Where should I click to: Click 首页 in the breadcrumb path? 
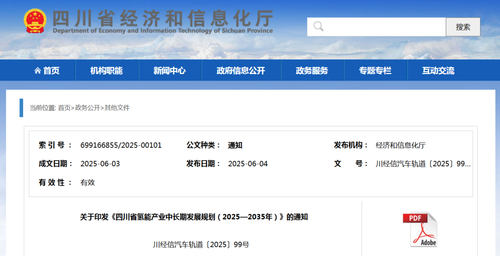[64, 108]
